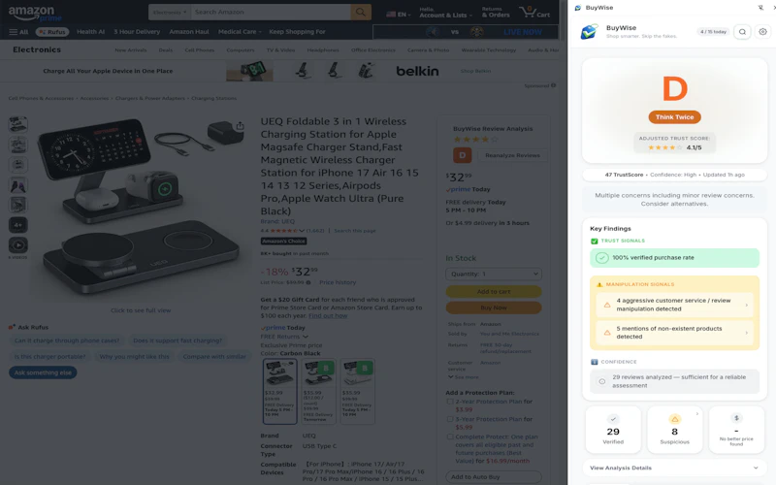
Task: Check the Complete Protect plan box
Action: [x=450, y=437]
